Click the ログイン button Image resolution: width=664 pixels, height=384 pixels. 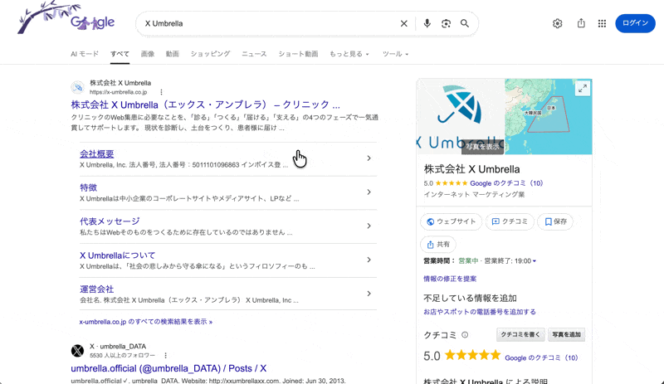[x=635, y=23]
